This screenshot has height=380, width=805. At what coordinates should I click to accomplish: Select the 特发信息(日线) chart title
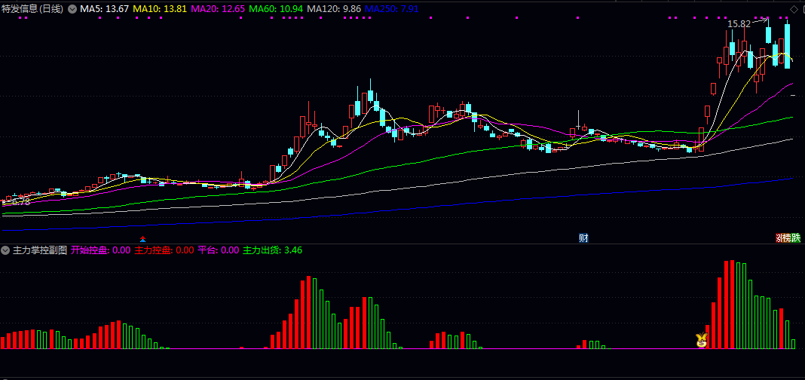33,9
